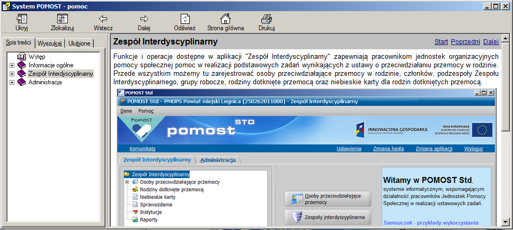Click the Instytucje icon in the tree
This screenshot has width=513, height=230.
coord(135,212)
